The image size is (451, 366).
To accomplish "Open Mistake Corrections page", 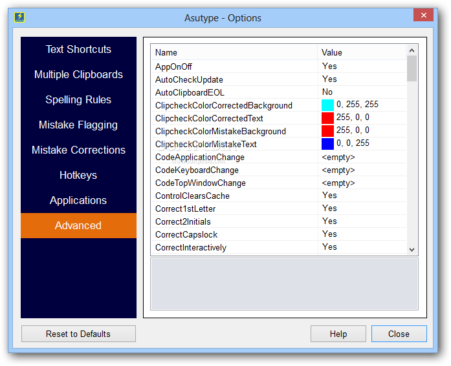I will (78, 150).
